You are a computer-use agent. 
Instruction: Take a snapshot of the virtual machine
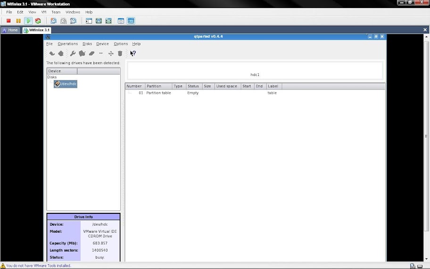coord(53,21)
